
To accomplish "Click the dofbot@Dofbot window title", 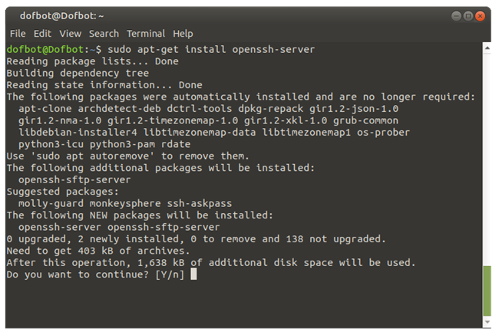I will click(61, 15).
